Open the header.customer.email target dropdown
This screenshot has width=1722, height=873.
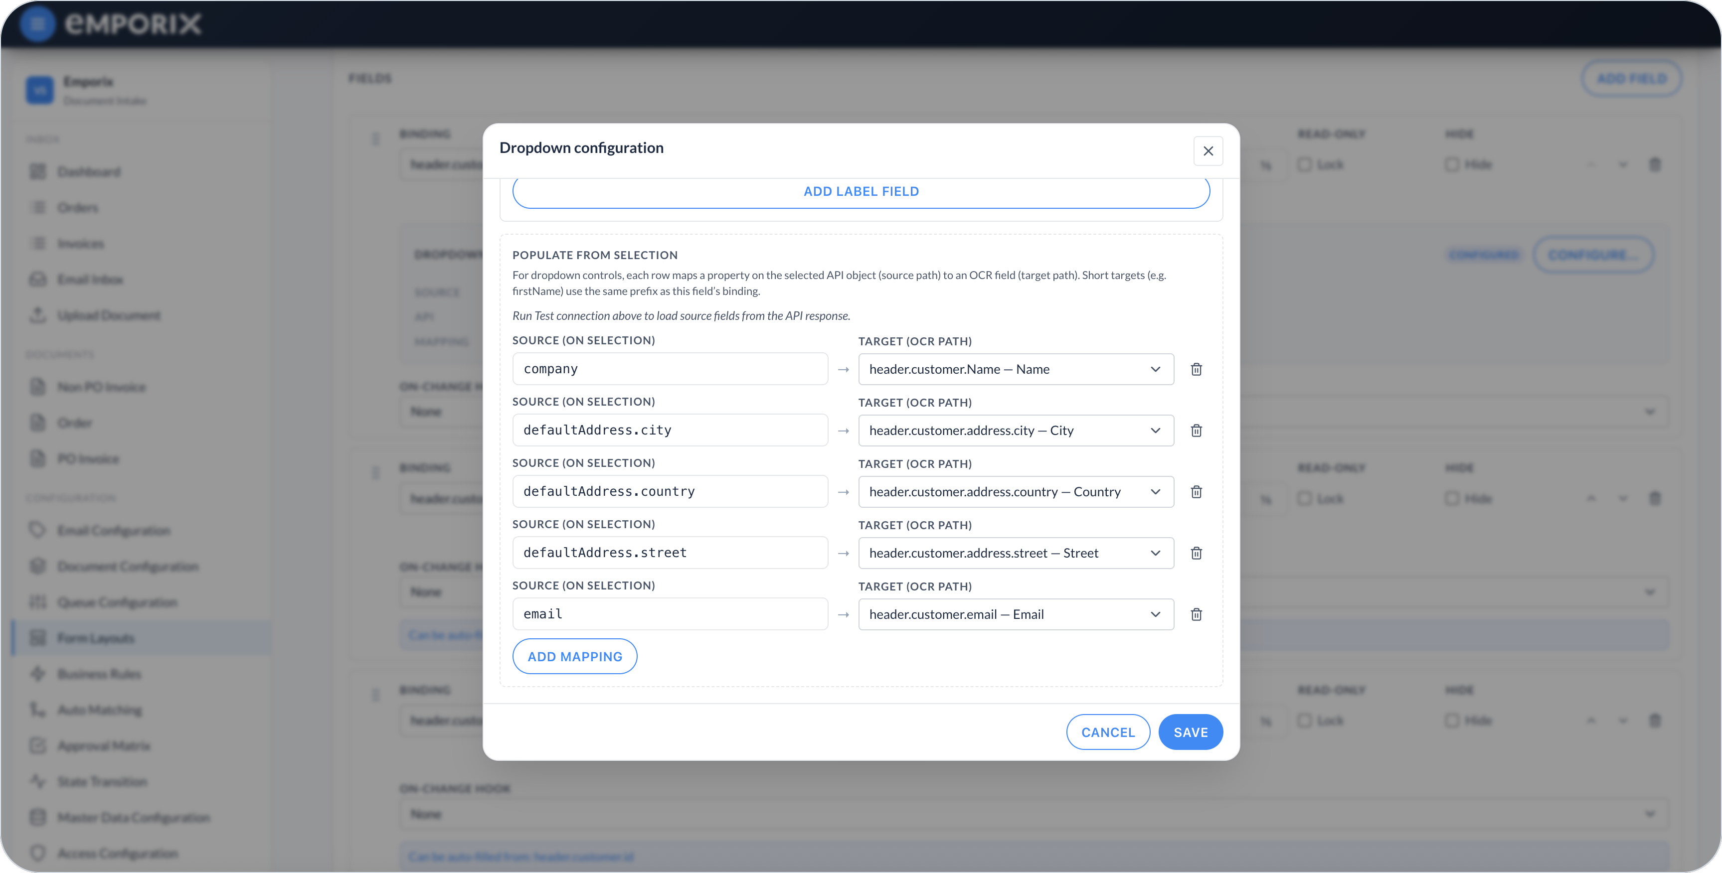tap(1016, 614)
